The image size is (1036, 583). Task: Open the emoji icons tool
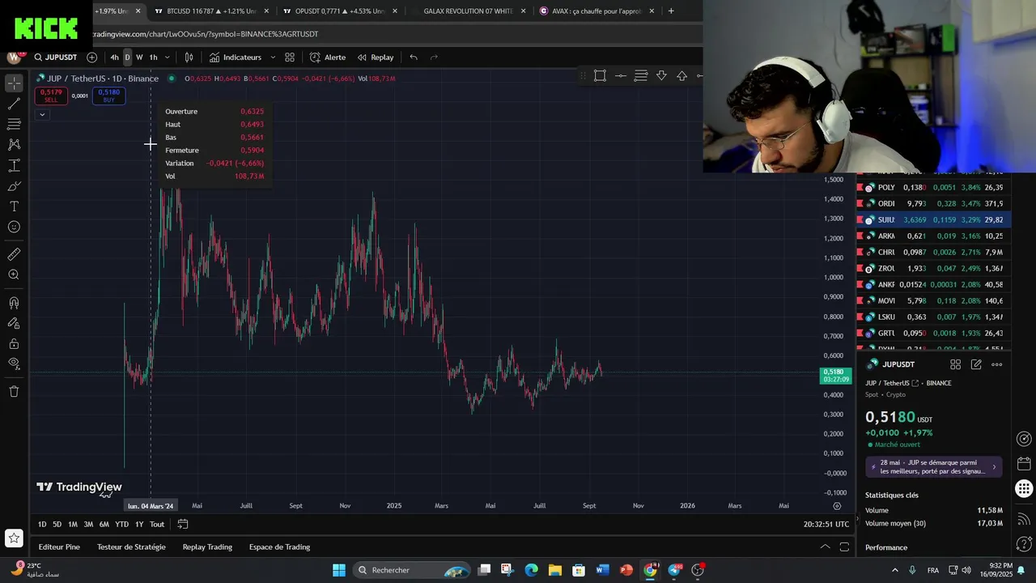(14, 227)
